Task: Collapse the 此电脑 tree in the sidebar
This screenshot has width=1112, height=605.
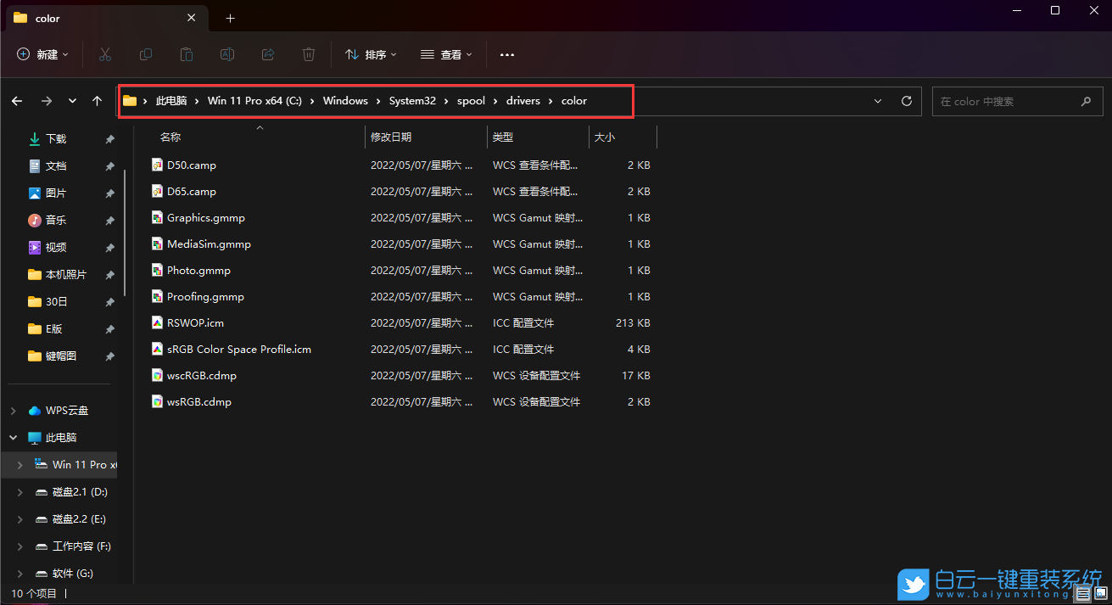Action: (x=12, y=437)
